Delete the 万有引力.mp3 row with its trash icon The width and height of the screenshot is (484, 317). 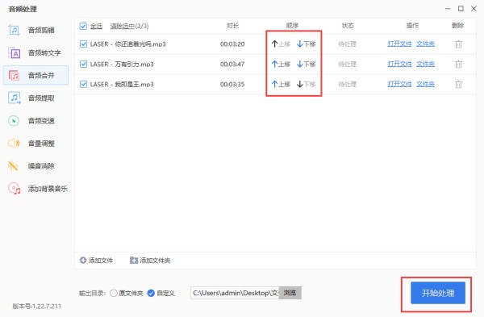[458, 65]
